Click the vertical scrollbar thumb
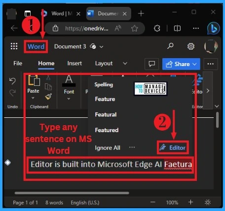This screenshot has height=211, width=225. 218,120
